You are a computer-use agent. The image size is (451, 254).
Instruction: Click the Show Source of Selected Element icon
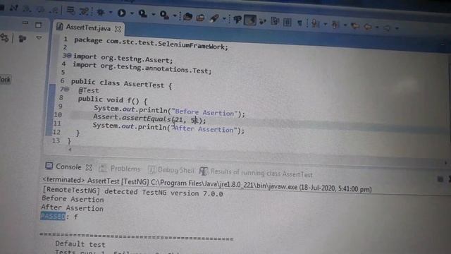click(x=275, y=21)
